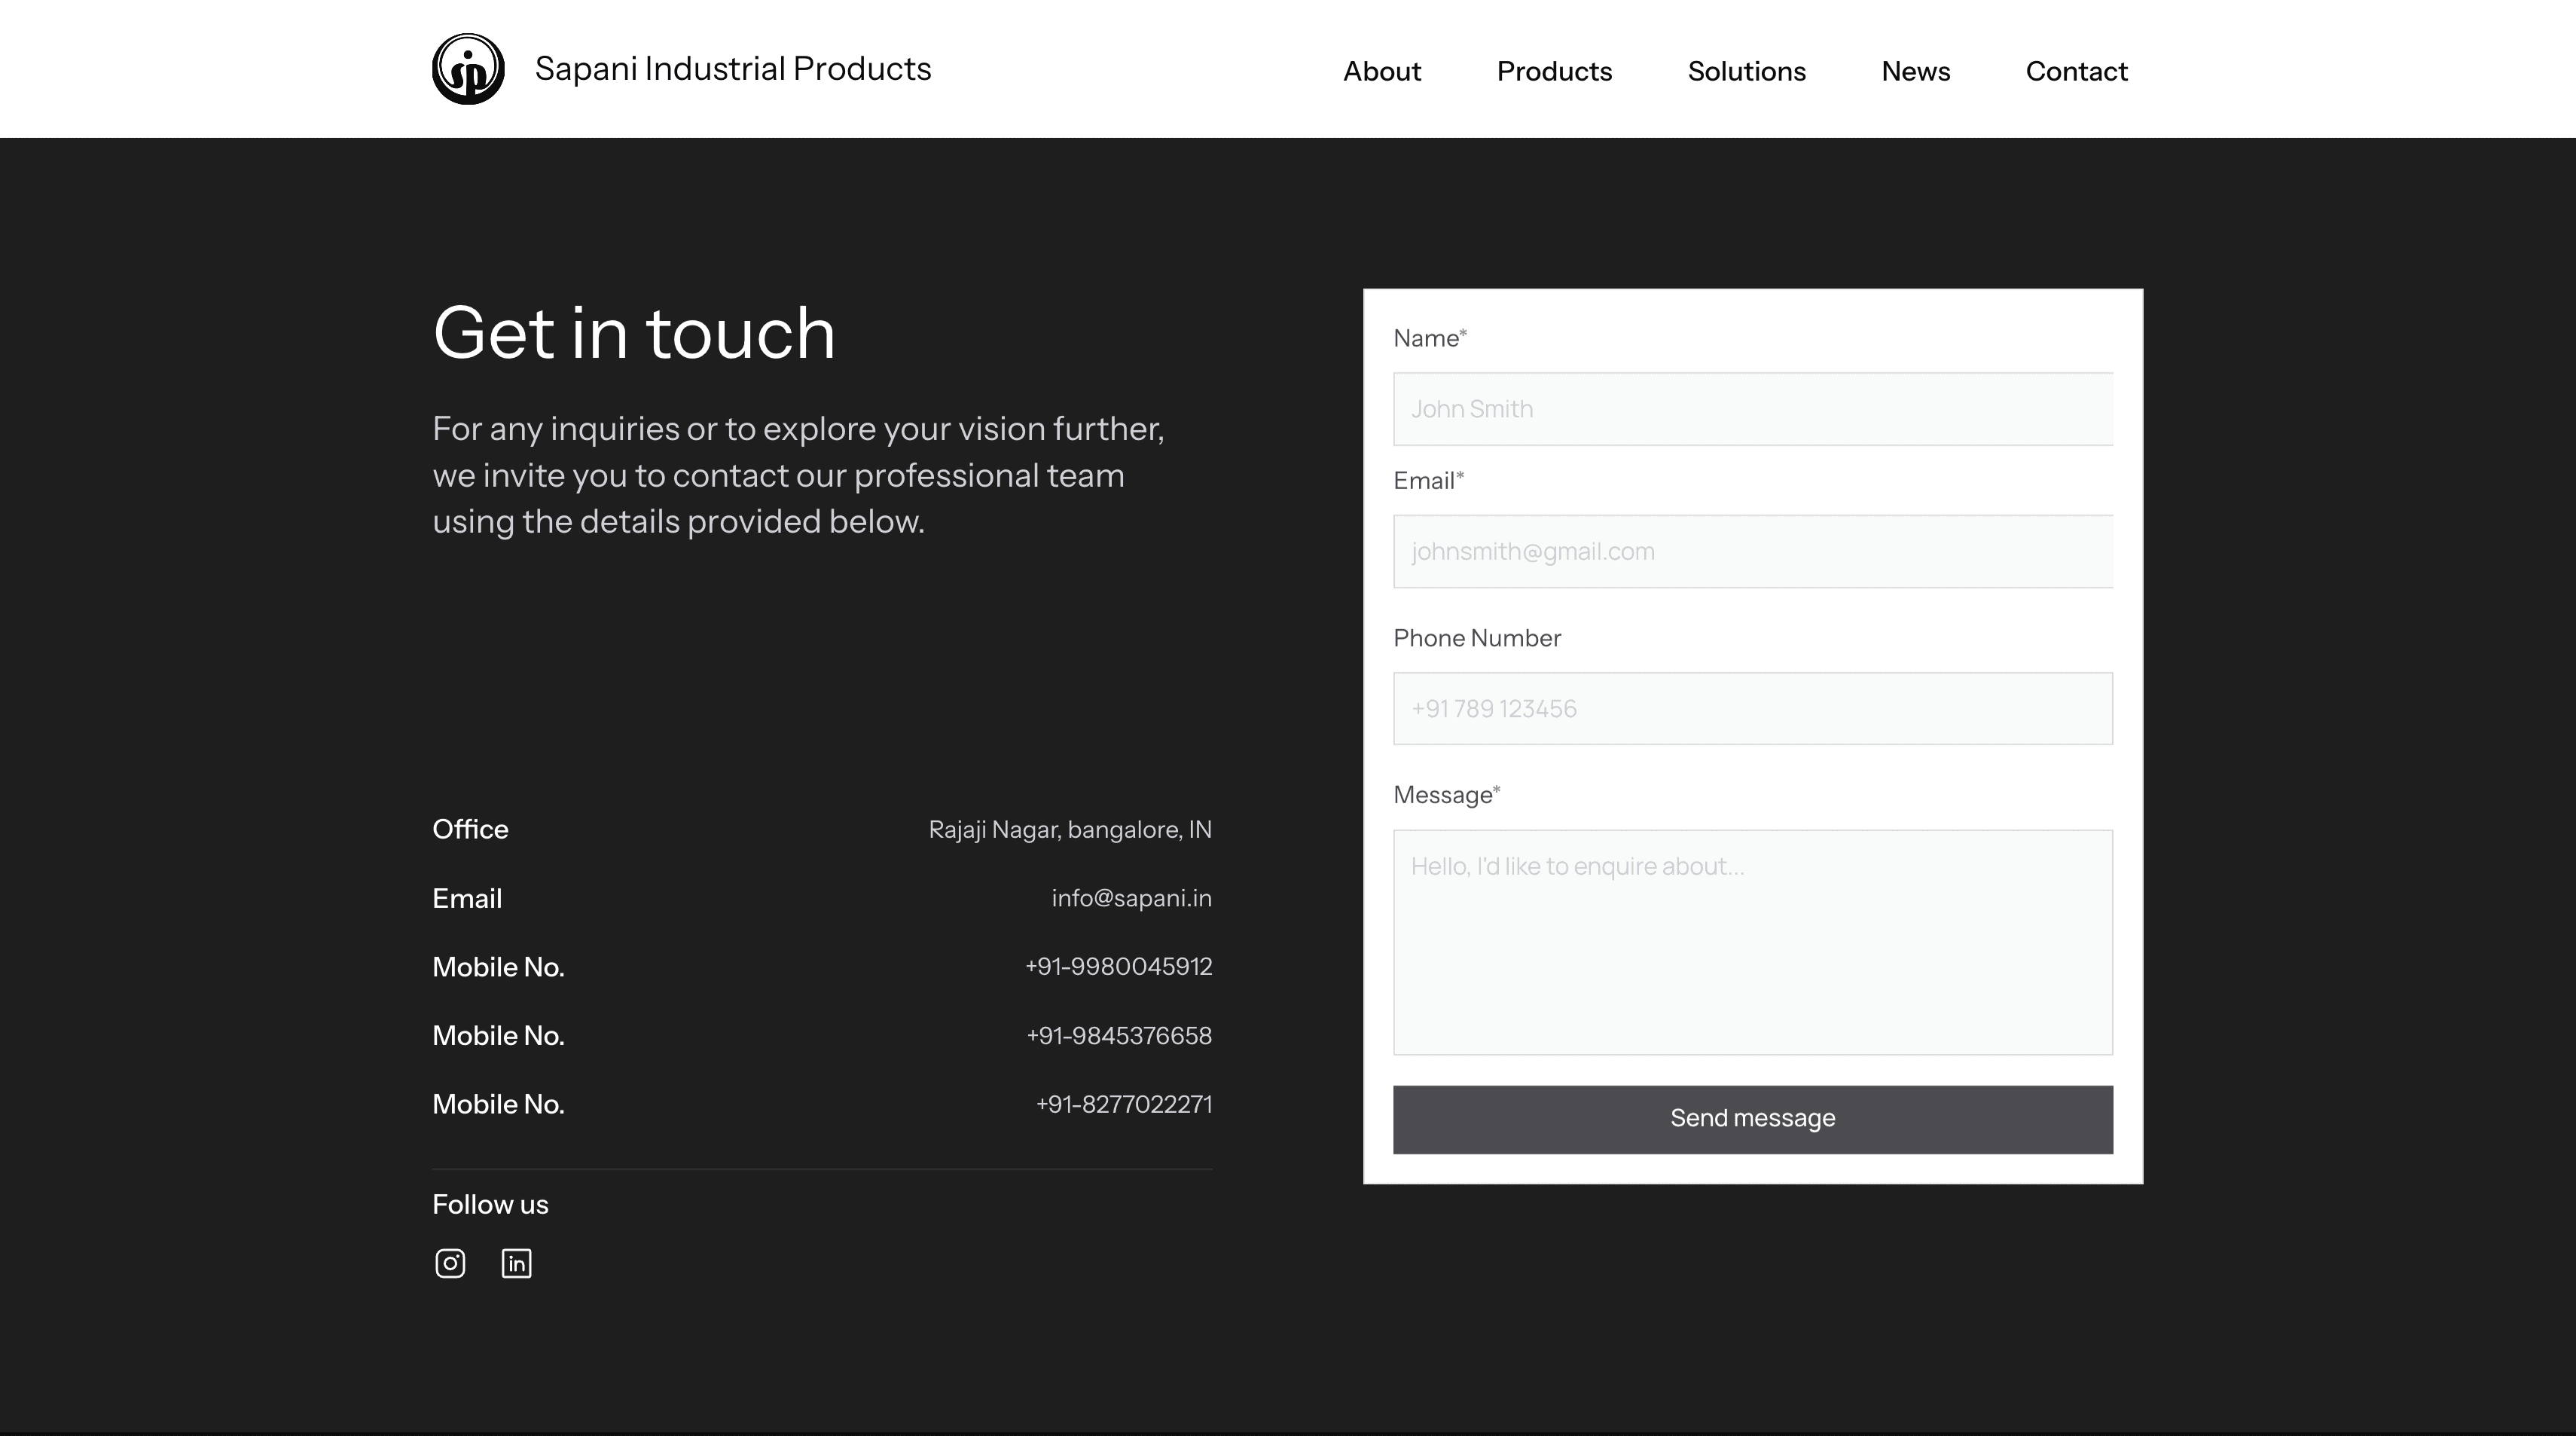Open the News section

[1915, 71]
